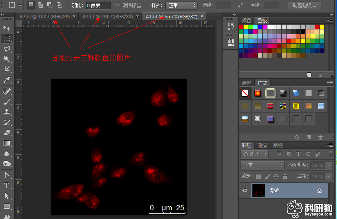Select the Crop tool
Screen dimensions: 337x219
7,70
